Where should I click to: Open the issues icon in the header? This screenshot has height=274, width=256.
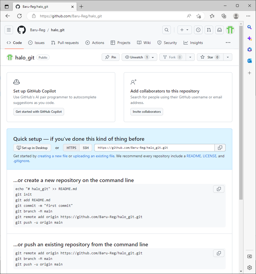point(198,30)
